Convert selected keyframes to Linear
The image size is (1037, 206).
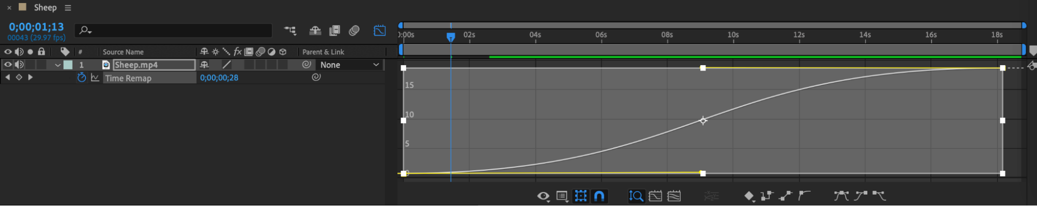[785, 196]
